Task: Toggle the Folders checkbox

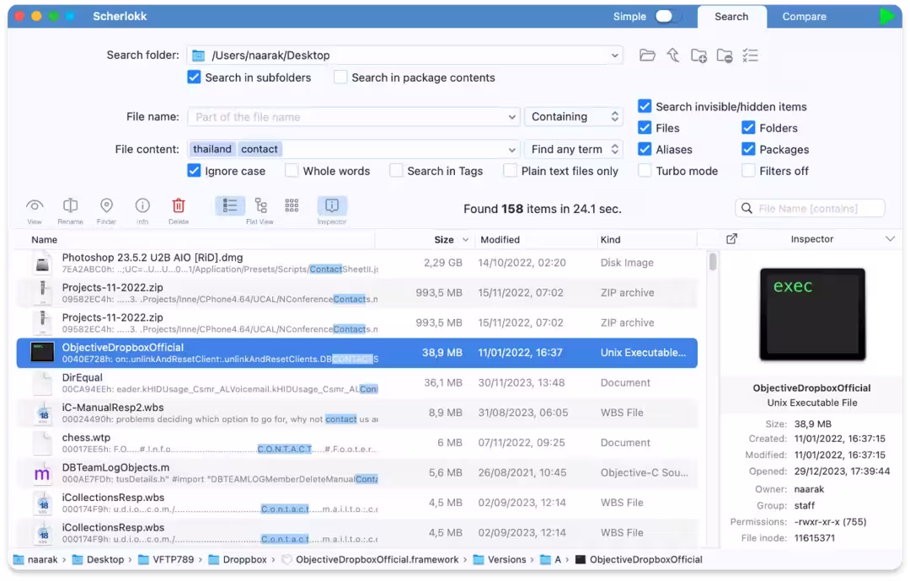Action: coord(748,127)
